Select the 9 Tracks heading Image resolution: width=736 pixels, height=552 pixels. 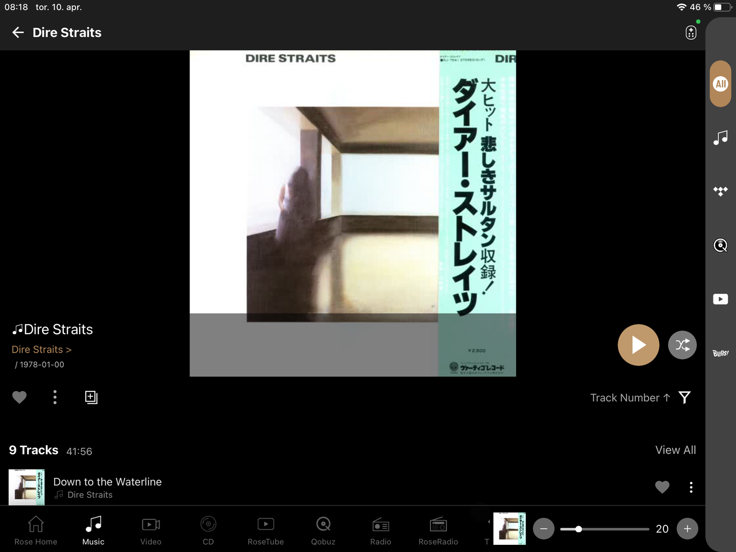(x=34, y=450)
